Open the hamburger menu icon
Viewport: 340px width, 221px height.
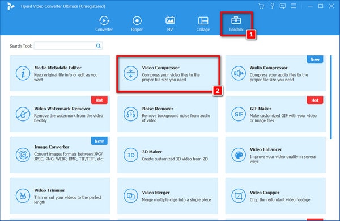[294, 6]
